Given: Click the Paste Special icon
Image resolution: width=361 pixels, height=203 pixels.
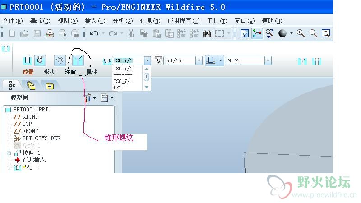Looking at the screenshot, I should coord(169,33).
